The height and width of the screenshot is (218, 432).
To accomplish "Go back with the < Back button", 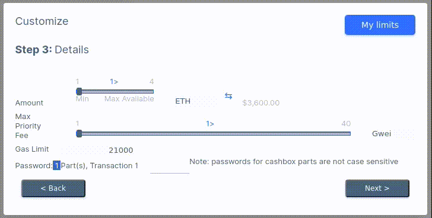I will coord(53,188).
